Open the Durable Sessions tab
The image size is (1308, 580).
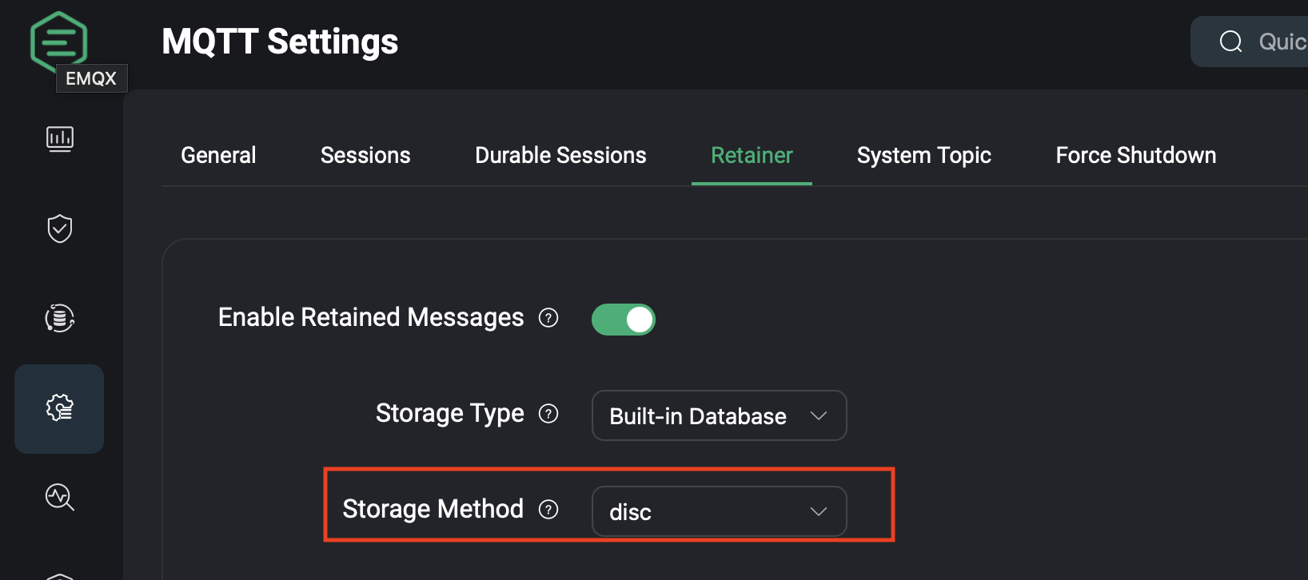click(560, 155)
